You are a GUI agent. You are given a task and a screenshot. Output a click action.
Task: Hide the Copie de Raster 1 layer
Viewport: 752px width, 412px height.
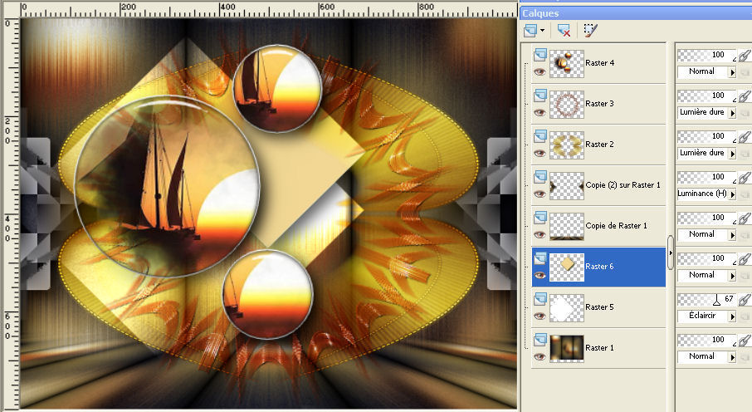[540, 235]
